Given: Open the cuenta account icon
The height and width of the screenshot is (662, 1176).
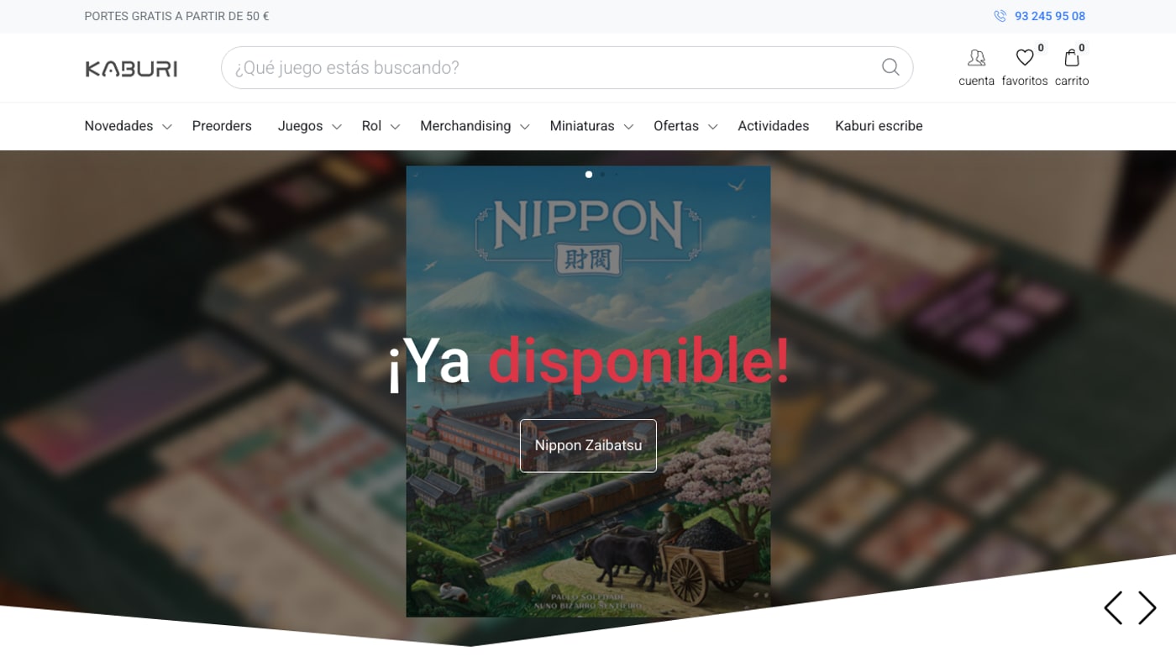Looking at the screenshot, I should point(976,57).
